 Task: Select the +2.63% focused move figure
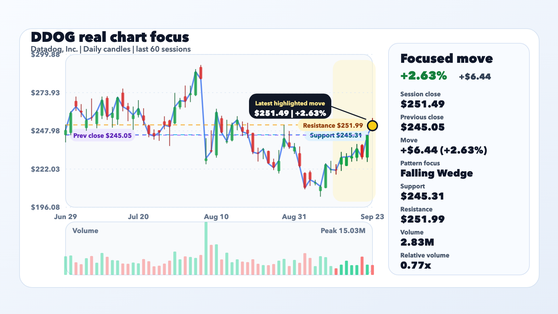(x=424, y=76)
